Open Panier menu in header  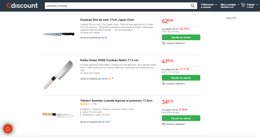[251, 6]
